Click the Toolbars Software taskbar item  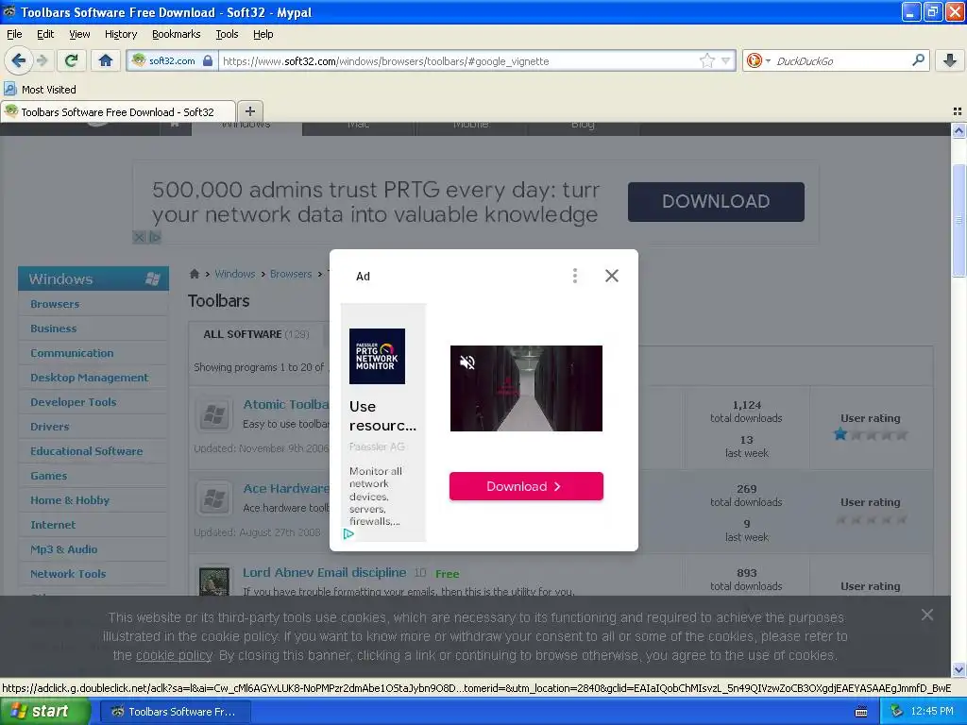175,712
